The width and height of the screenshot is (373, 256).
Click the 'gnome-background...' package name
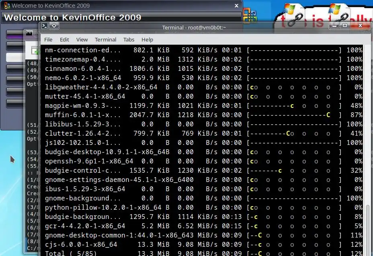83,198
